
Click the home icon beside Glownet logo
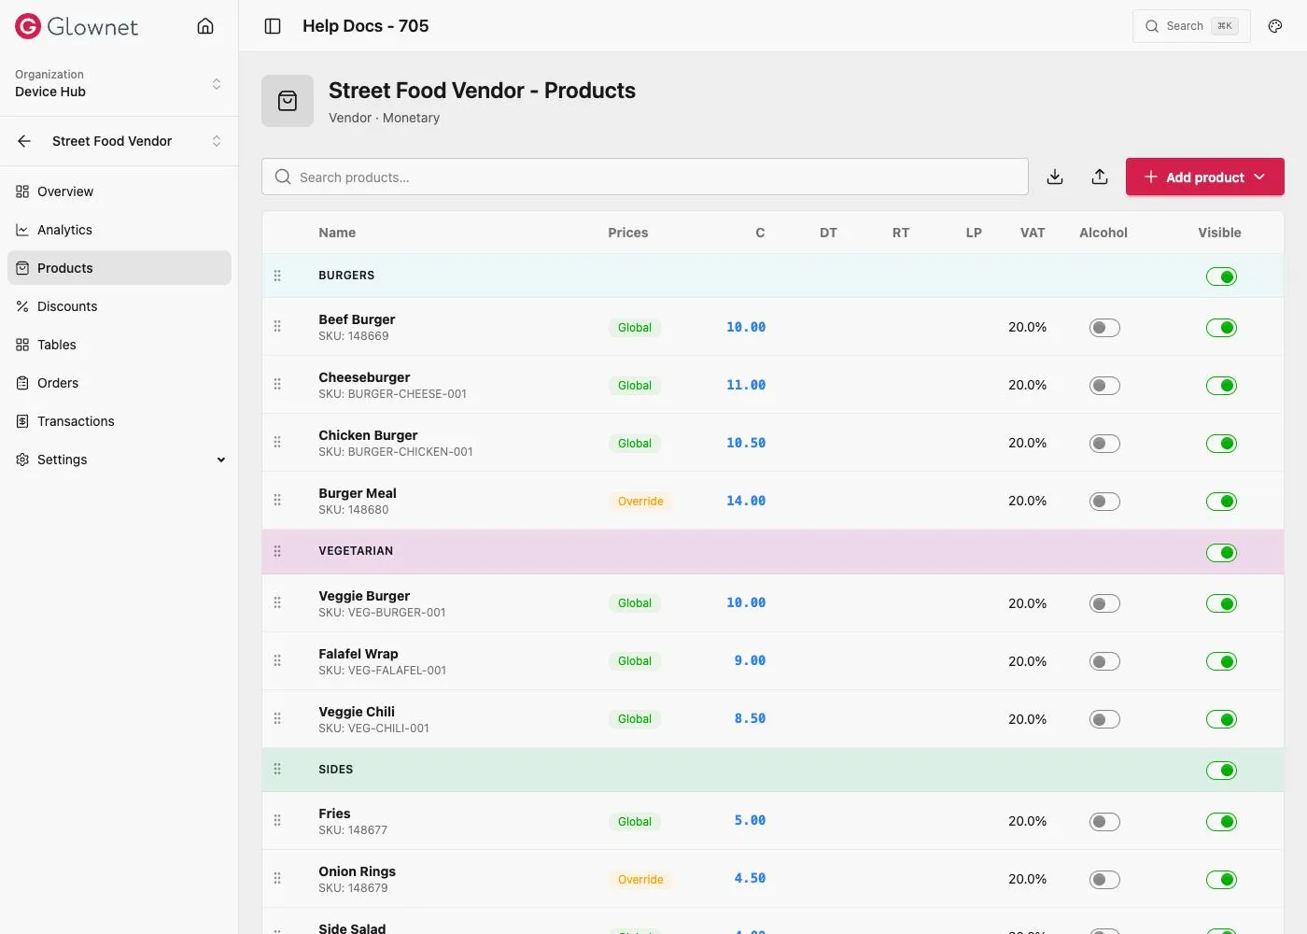pos(205,26)
